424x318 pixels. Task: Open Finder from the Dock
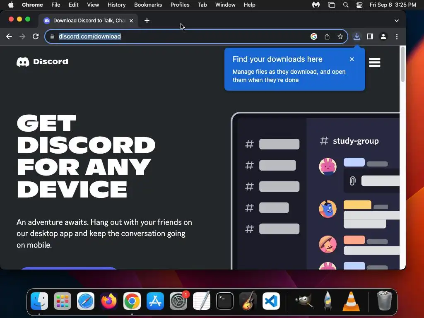point(39,301)
